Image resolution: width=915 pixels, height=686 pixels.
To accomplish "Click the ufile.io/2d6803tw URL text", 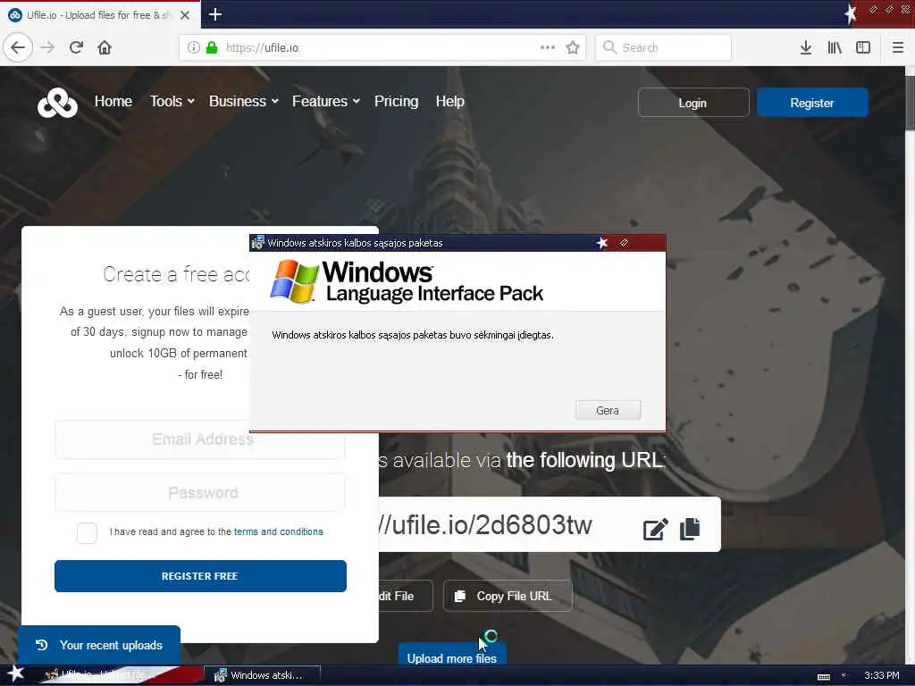I will coord(485,525).
